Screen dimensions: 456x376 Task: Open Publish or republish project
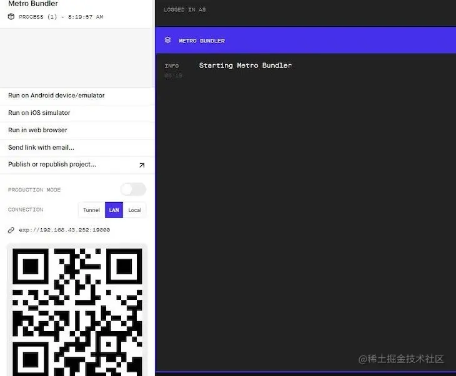tap(77, 165)
